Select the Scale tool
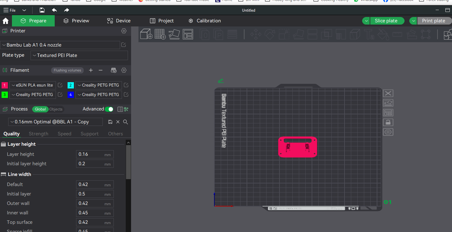452x232 pixels. (284, 34)
